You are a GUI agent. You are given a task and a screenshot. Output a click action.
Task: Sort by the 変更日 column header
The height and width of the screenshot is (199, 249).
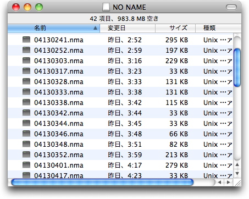click(x=128, y=28)
